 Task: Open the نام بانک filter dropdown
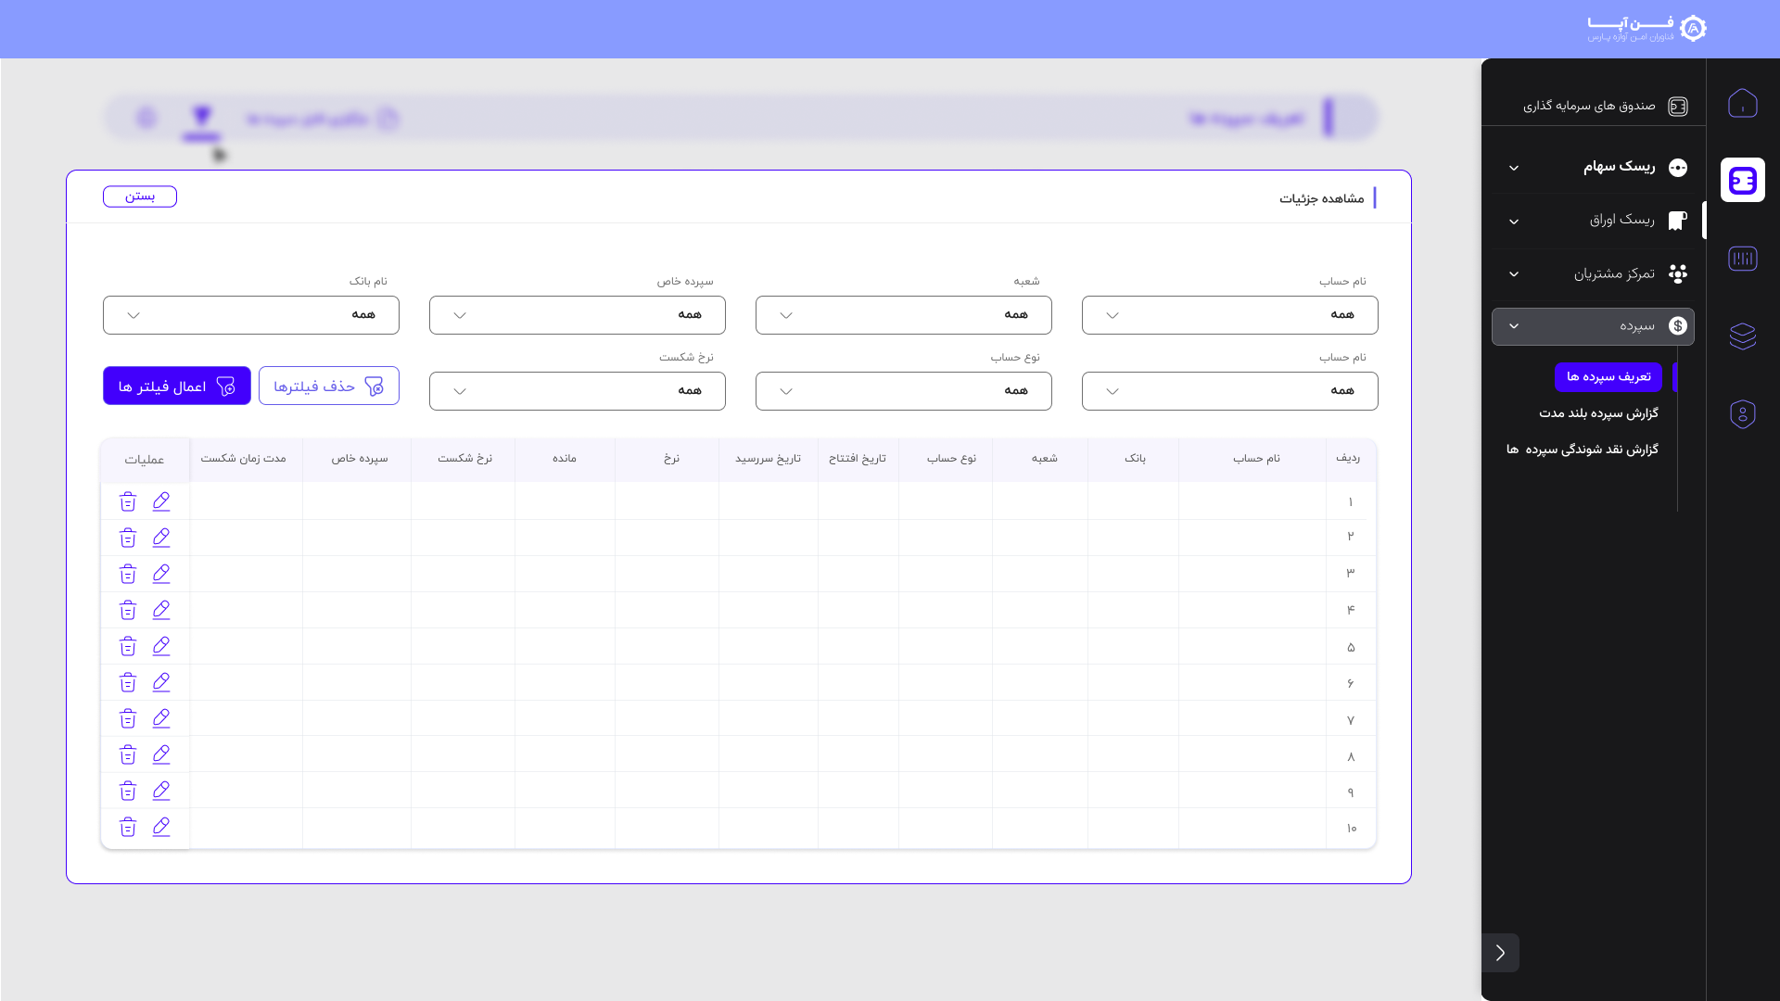click(250, 315)
